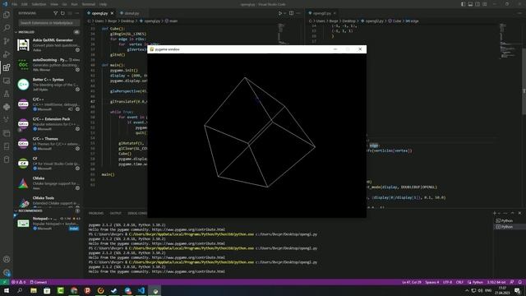Install the Notepad++ keymap extension
This screenshot has width=526, height=296.
point(74,229)
